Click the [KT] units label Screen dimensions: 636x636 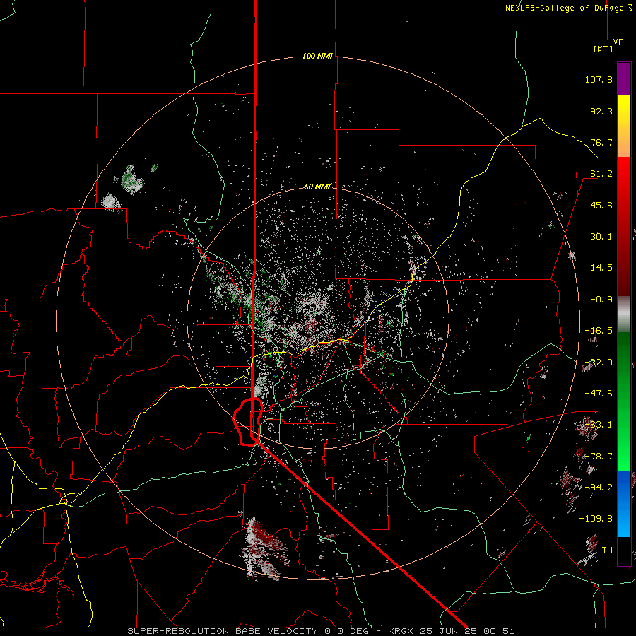(603, 49)
